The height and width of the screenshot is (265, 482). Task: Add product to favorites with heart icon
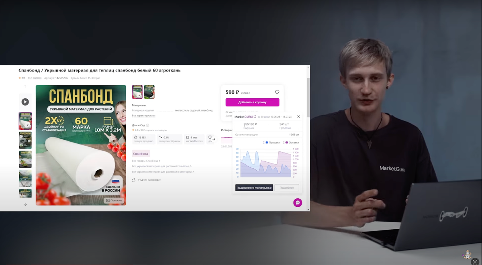tap(277, 92)
